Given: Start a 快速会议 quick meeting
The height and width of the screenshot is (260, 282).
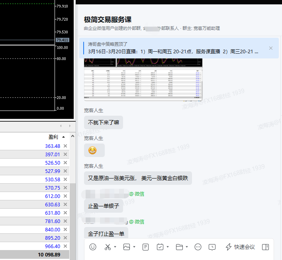Looking at the screenshot, I should pyautogui.click(x=240, y=247).
